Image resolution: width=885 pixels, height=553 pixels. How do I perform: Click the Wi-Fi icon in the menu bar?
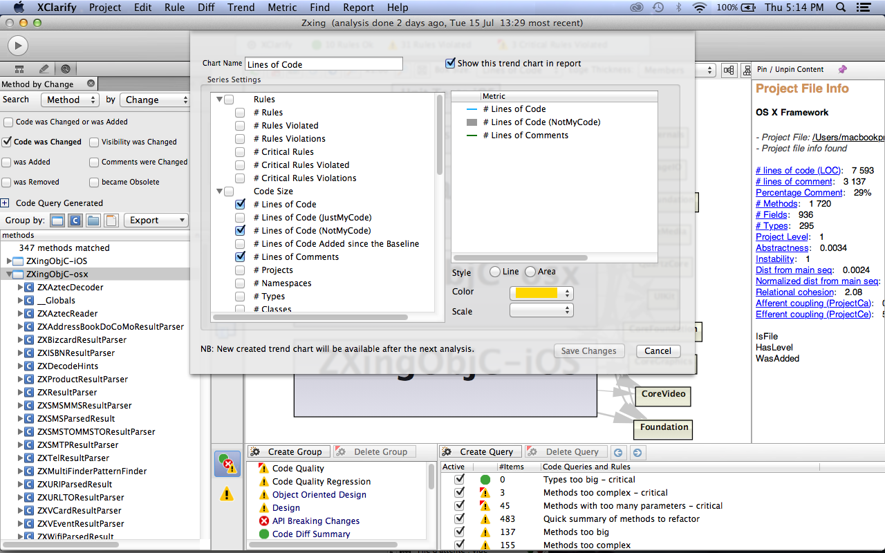pyautogui.click(x=700, y=8)
